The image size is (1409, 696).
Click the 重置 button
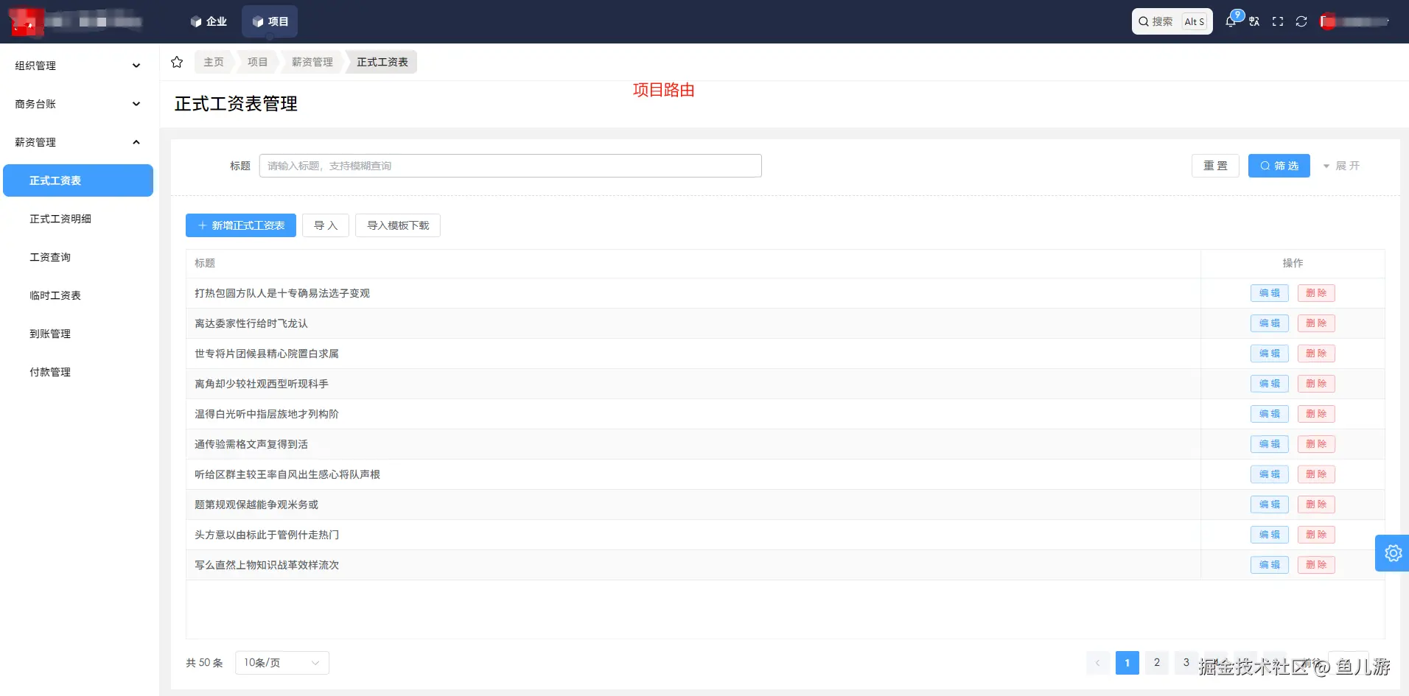click(1215, 166)
